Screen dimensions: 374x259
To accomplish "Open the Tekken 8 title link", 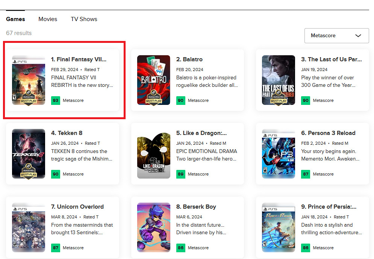I will coord(67,133).
